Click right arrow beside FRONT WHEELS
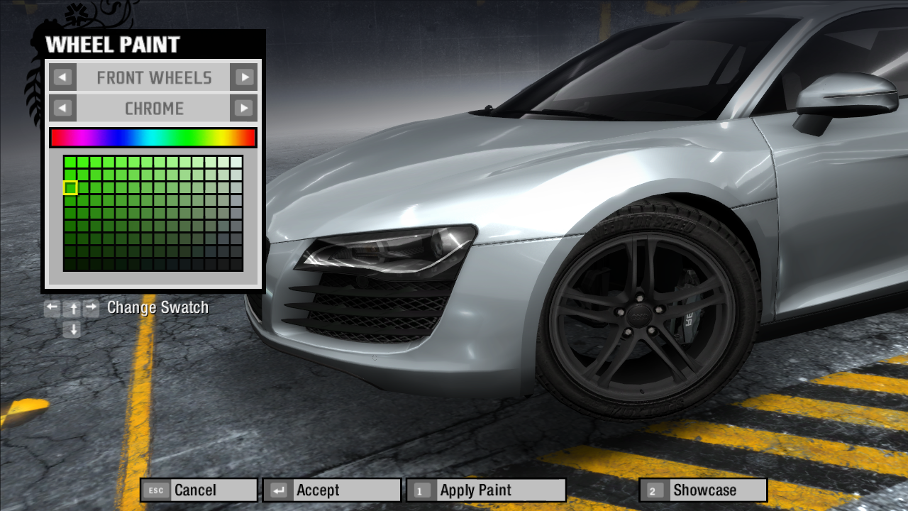 point(244,77)
